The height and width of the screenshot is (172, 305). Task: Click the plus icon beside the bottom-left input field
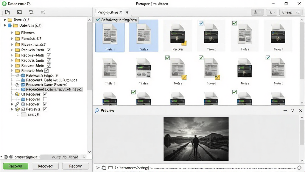(84, 157)
